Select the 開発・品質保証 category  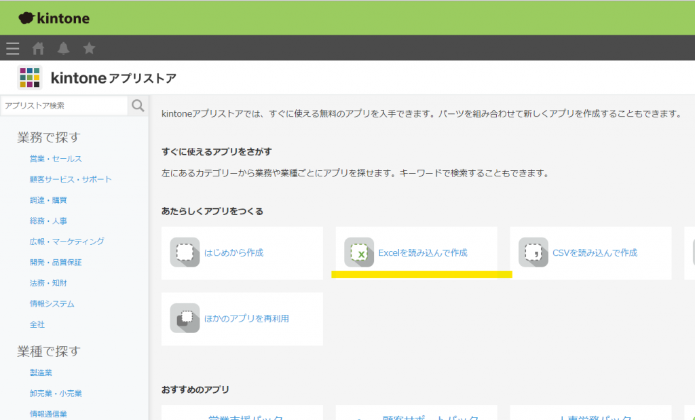point(56,263)
